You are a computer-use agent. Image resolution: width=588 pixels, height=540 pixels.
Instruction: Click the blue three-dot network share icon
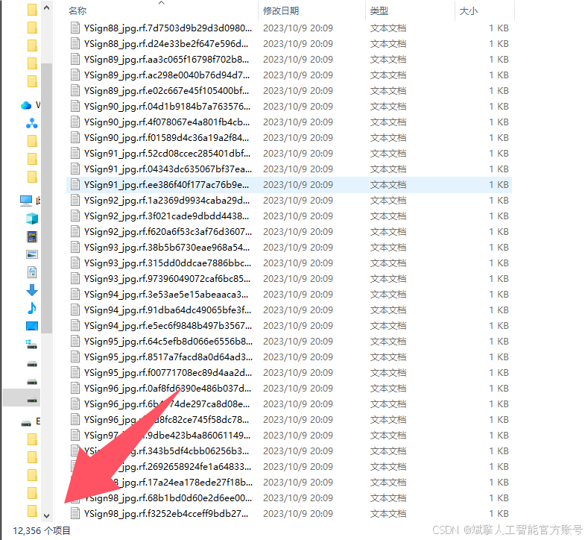(x=32, y=124)
